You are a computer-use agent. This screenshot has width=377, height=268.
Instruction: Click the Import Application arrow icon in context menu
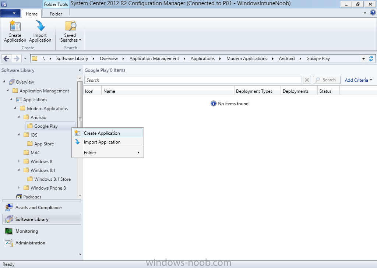pyautogui.click(x=77, y=142)
